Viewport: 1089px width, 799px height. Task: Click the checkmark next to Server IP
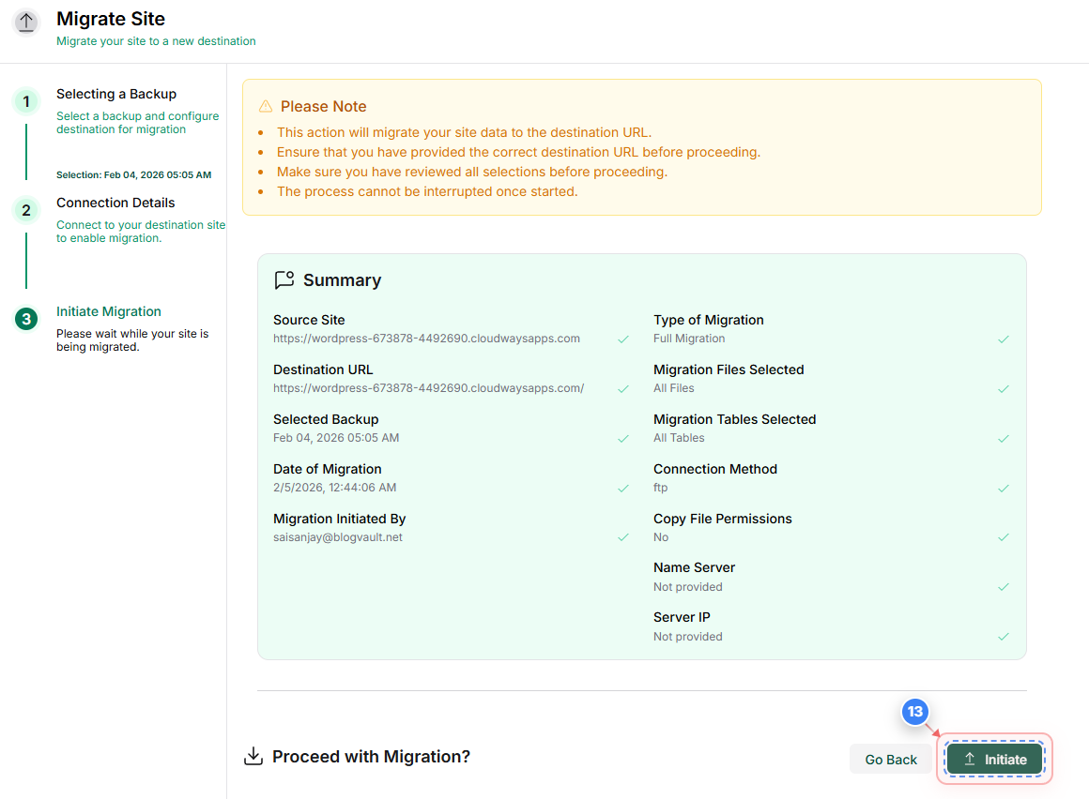[1003, 636]
